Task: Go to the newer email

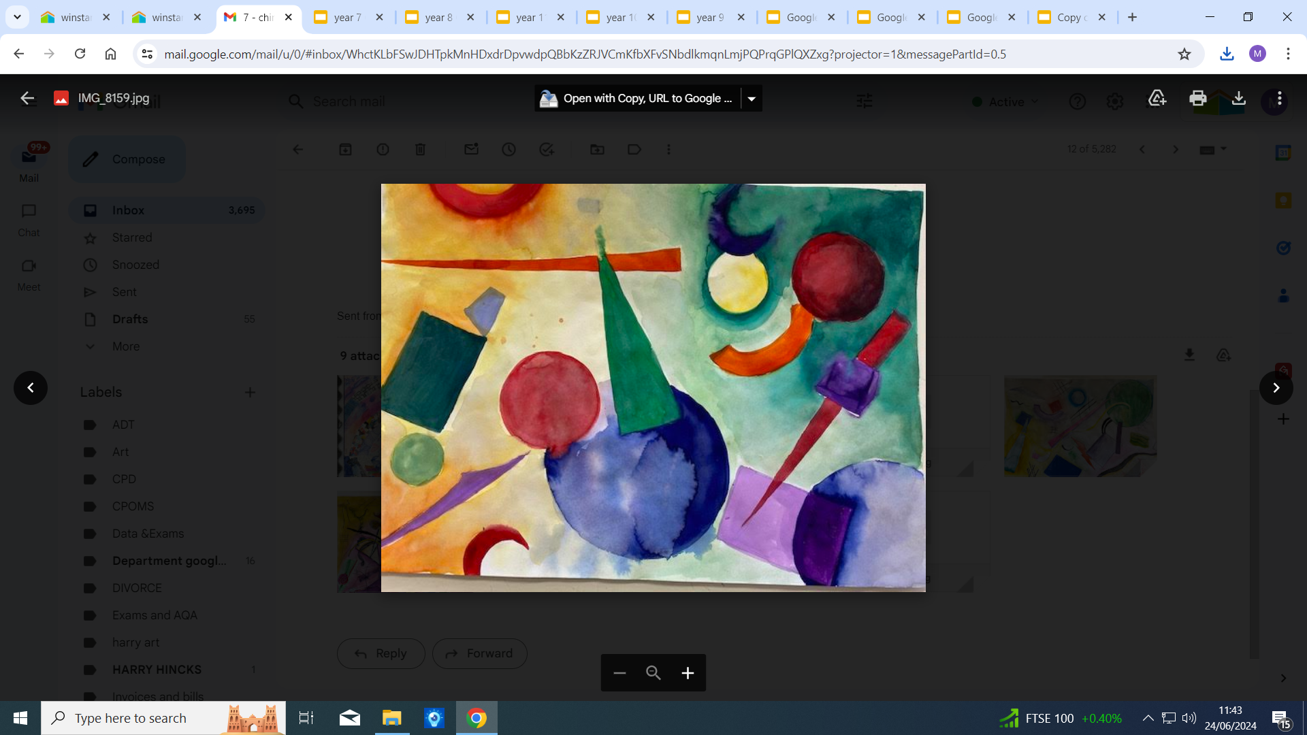Action: point(1142,149)
